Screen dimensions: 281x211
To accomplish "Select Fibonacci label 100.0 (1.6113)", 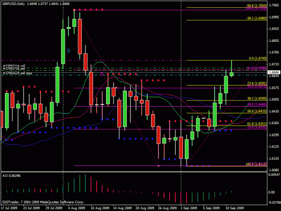I will (256, 164).
